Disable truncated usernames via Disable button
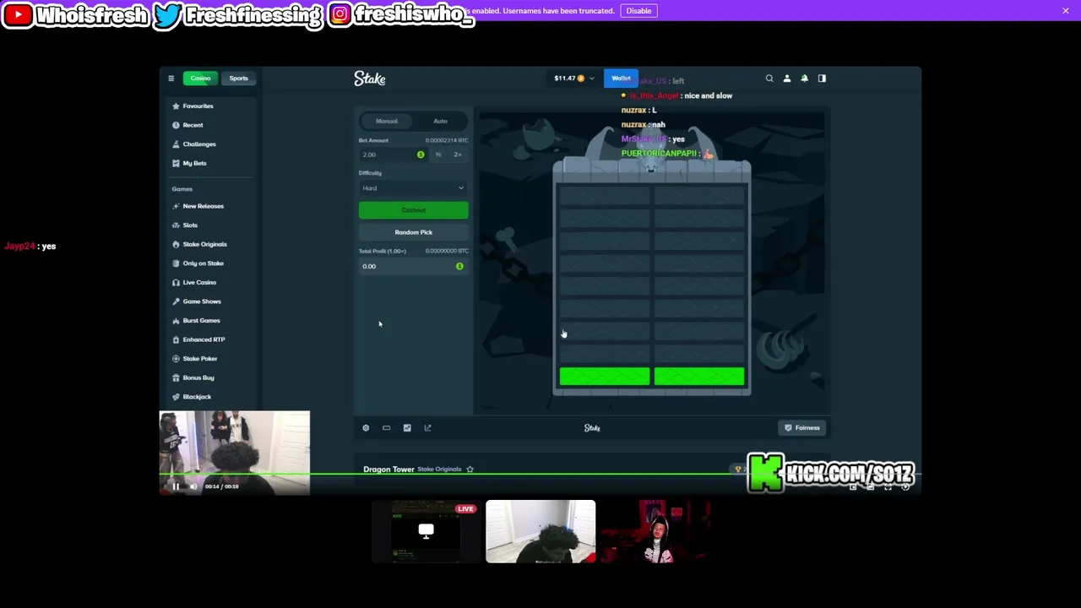Screen dimensions: 1081x608 pos(638,11)
